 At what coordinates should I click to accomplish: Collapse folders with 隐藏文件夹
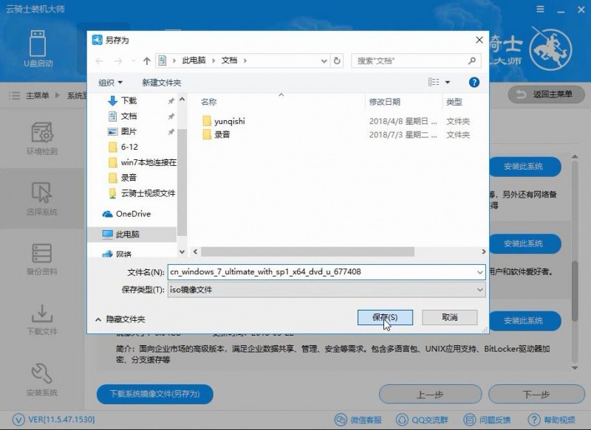[x=120, y=319]
